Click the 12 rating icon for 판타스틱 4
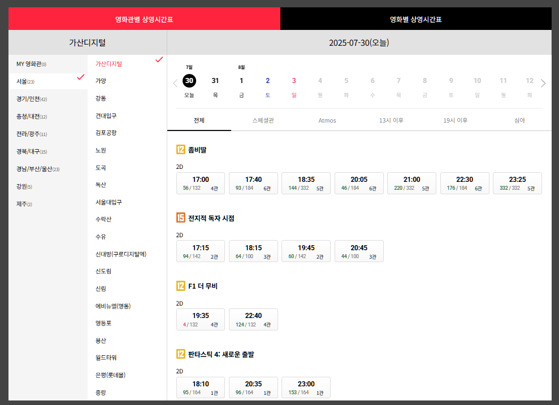 coord(181,354)
